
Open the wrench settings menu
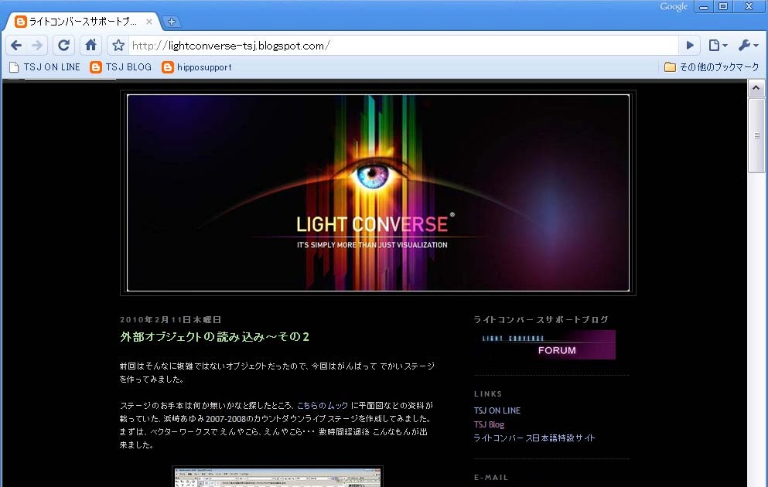pos(748,46)
